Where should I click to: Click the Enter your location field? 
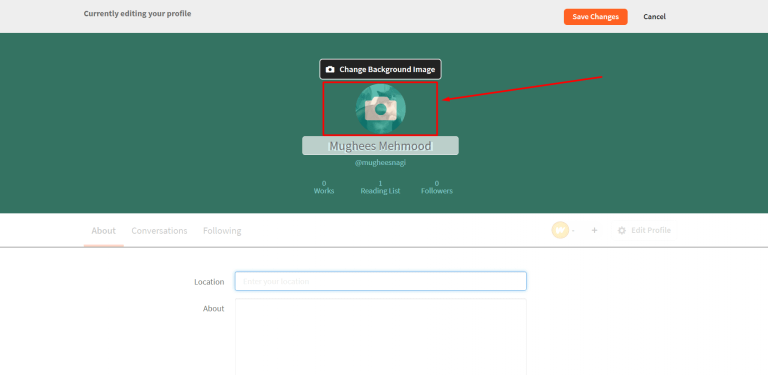click(380, 281)
